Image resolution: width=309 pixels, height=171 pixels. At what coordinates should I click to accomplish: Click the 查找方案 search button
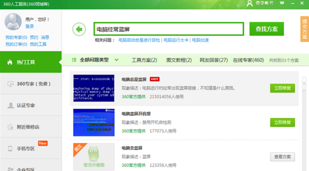266,29
